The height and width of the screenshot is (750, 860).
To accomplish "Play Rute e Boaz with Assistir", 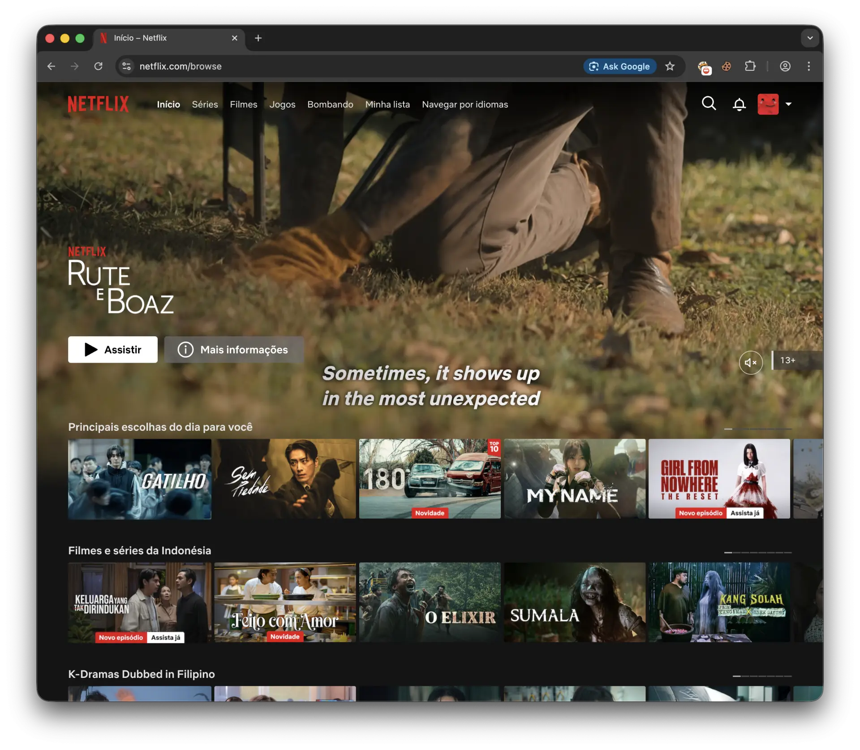I will point(112,349).
